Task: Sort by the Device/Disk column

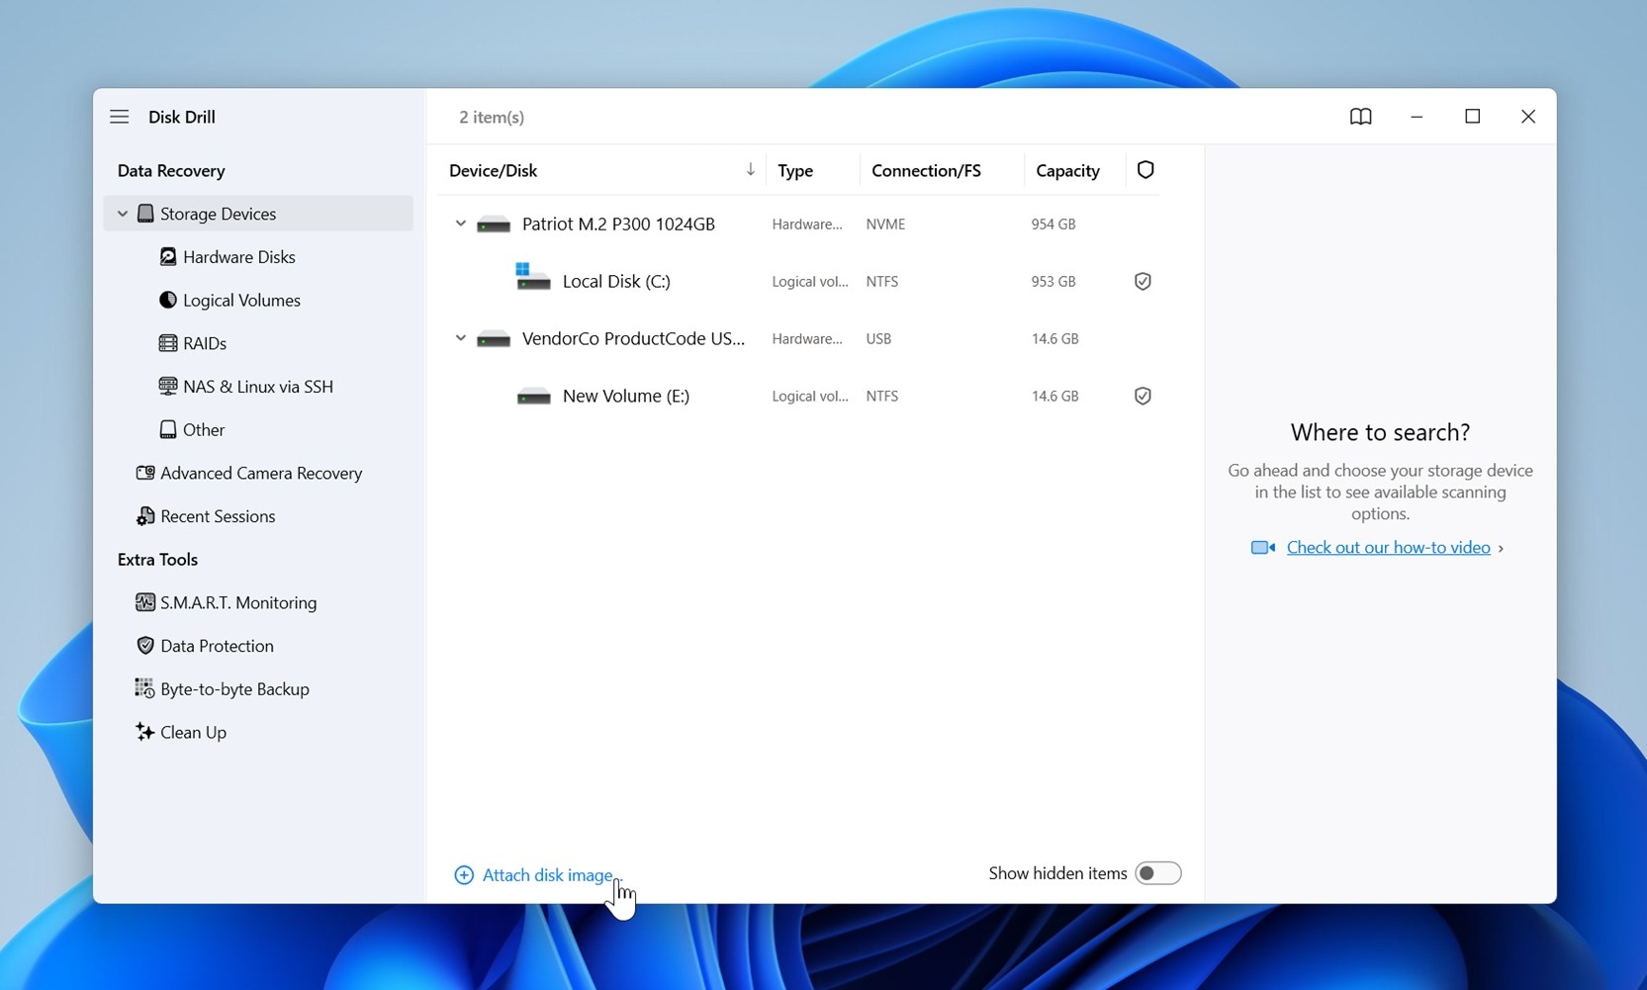Action: click(x=494, y=169)
